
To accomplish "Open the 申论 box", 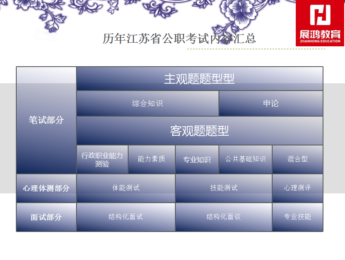I will pyautogui.click(x=271, y=104).
